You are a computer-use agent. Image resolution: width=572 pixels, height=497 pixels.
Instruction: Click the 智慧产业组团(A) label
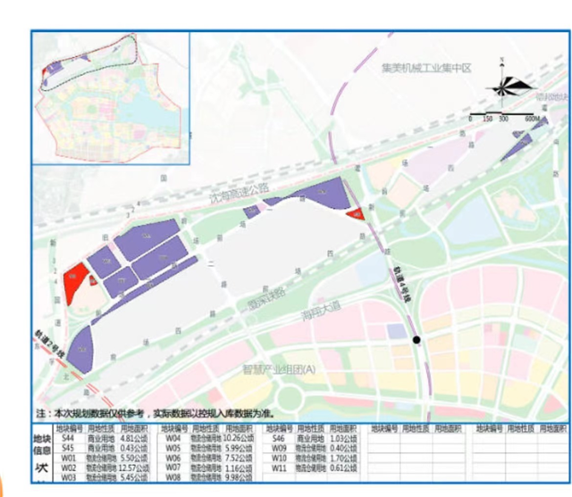279,369
